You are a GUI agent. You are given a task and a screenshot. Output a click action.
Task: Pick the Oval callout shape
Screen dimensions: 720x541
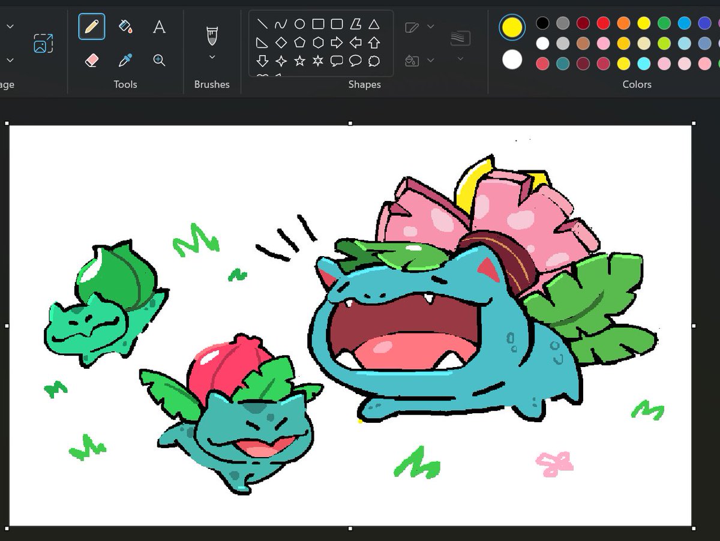[x=355, y=61]
